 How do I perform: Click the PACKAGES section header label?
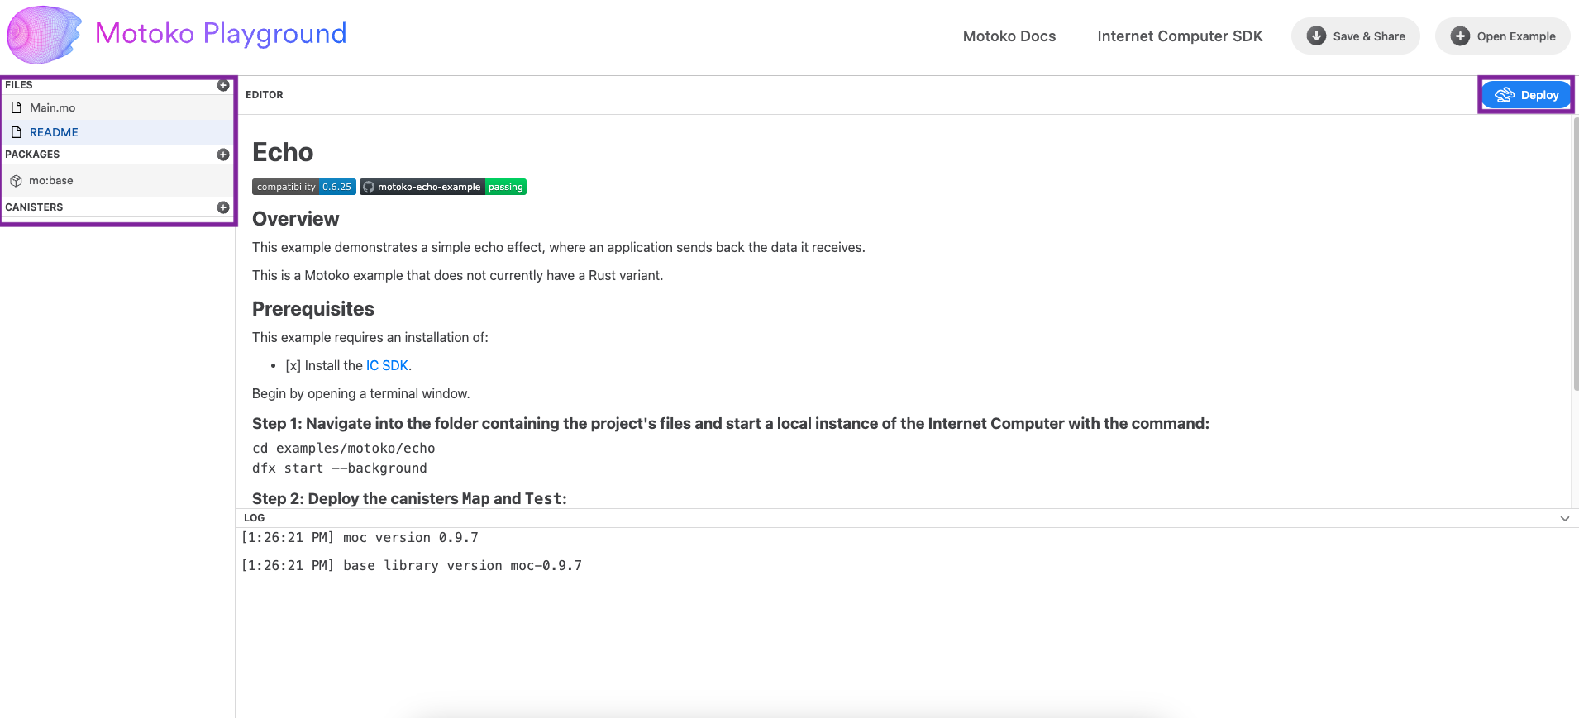tap(32, 155)
